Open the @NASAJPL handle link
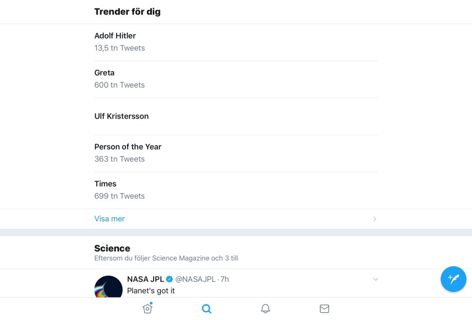 [x=195, y=279]
